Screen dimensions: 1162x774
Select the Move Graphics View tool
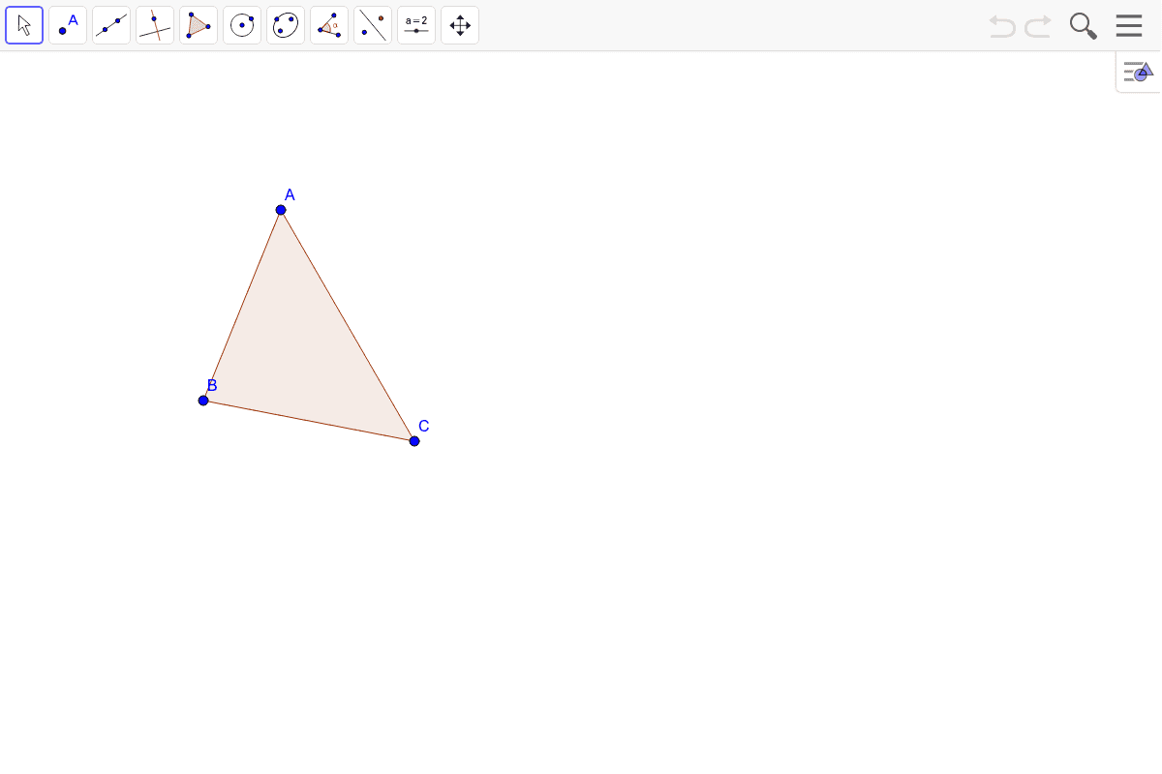tap(460, 25)
